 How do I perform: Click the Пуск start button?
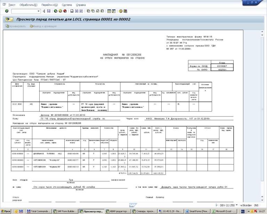pyautogui.click(x=6, y=211)
